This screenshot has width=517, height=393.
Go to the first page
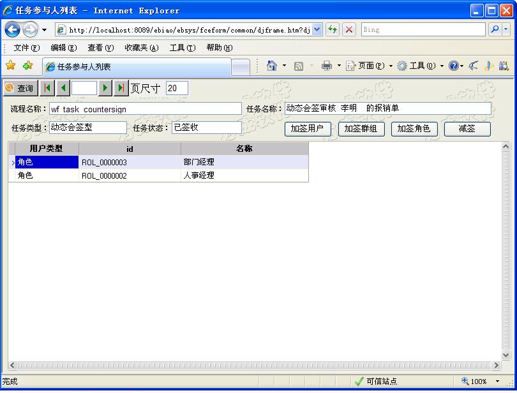tap(47, 88)
